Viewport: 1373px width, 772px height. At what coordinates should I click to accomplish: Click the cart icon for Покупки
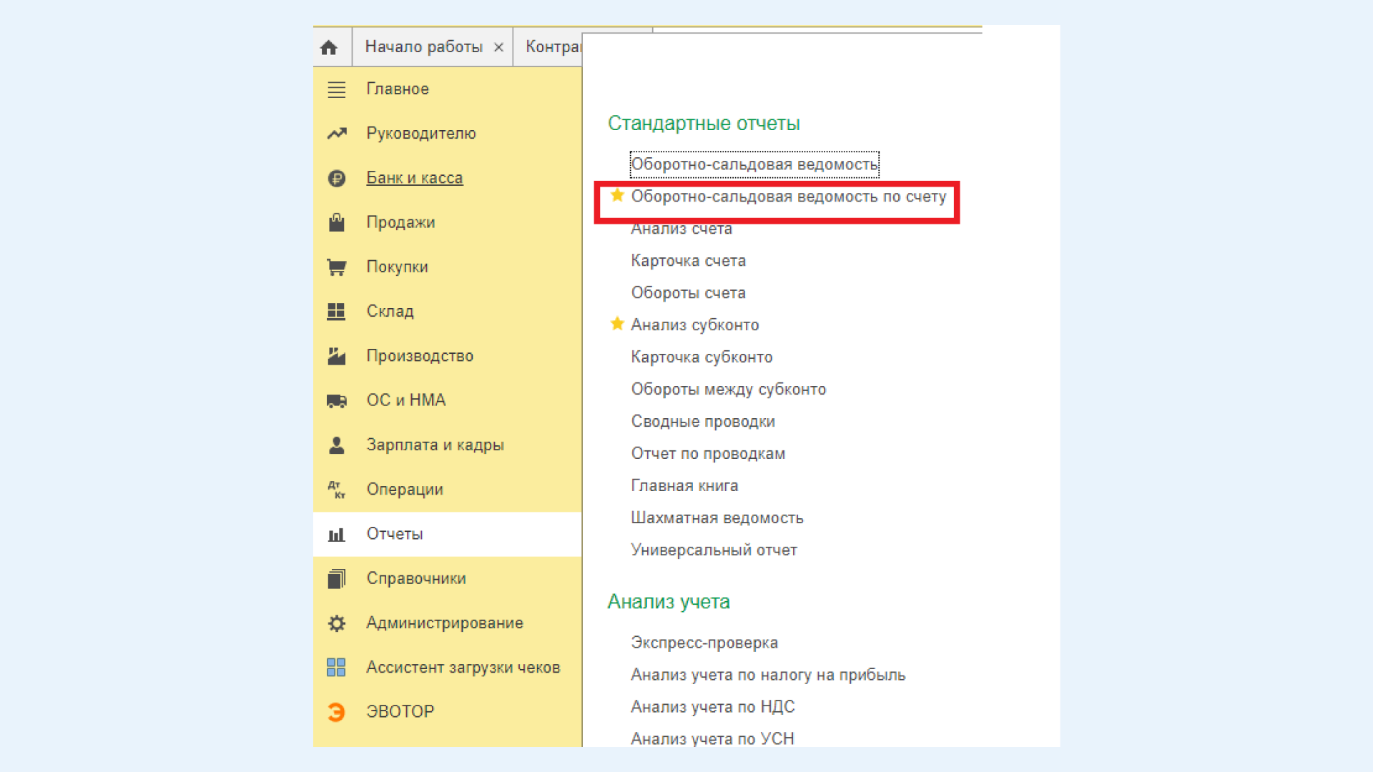click(337, 267)
